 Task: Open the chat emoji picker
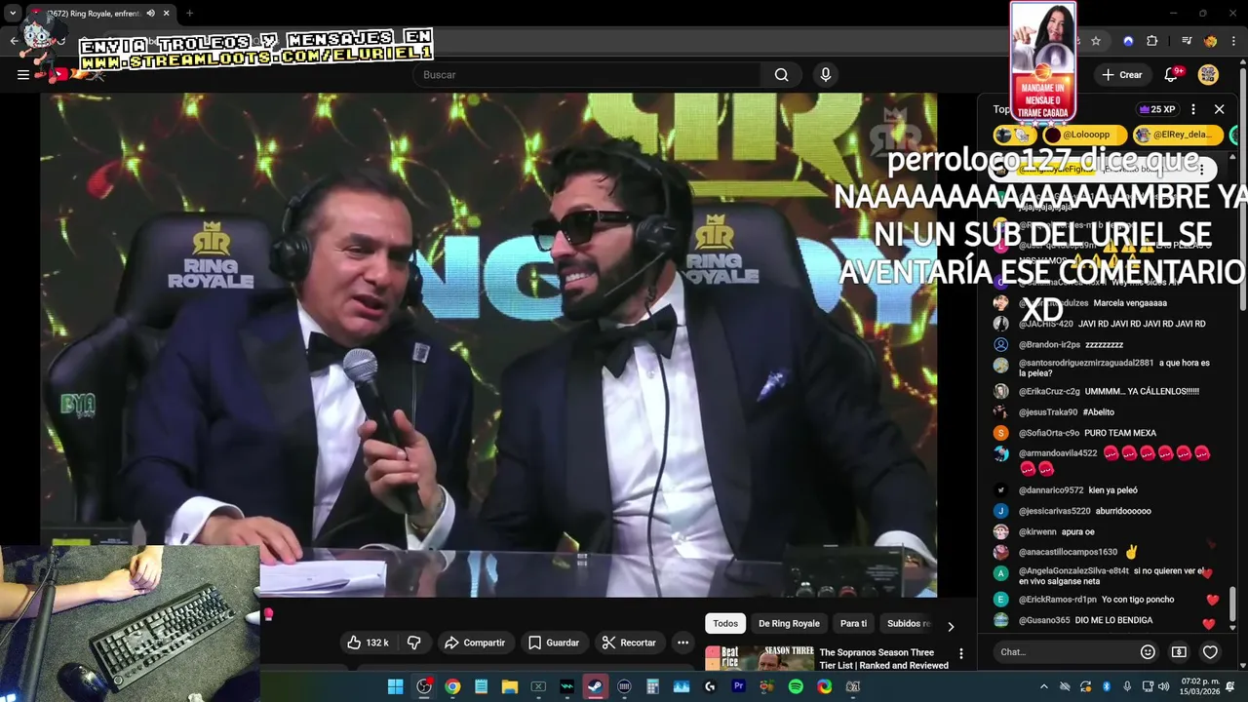pos(1148,652)
